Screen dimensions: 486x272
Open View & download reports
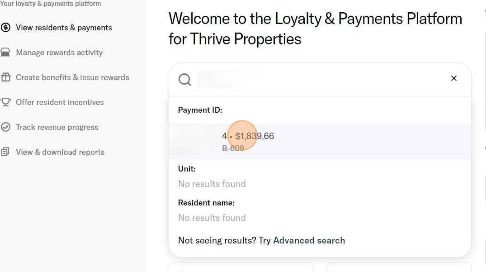coord(60,152)
